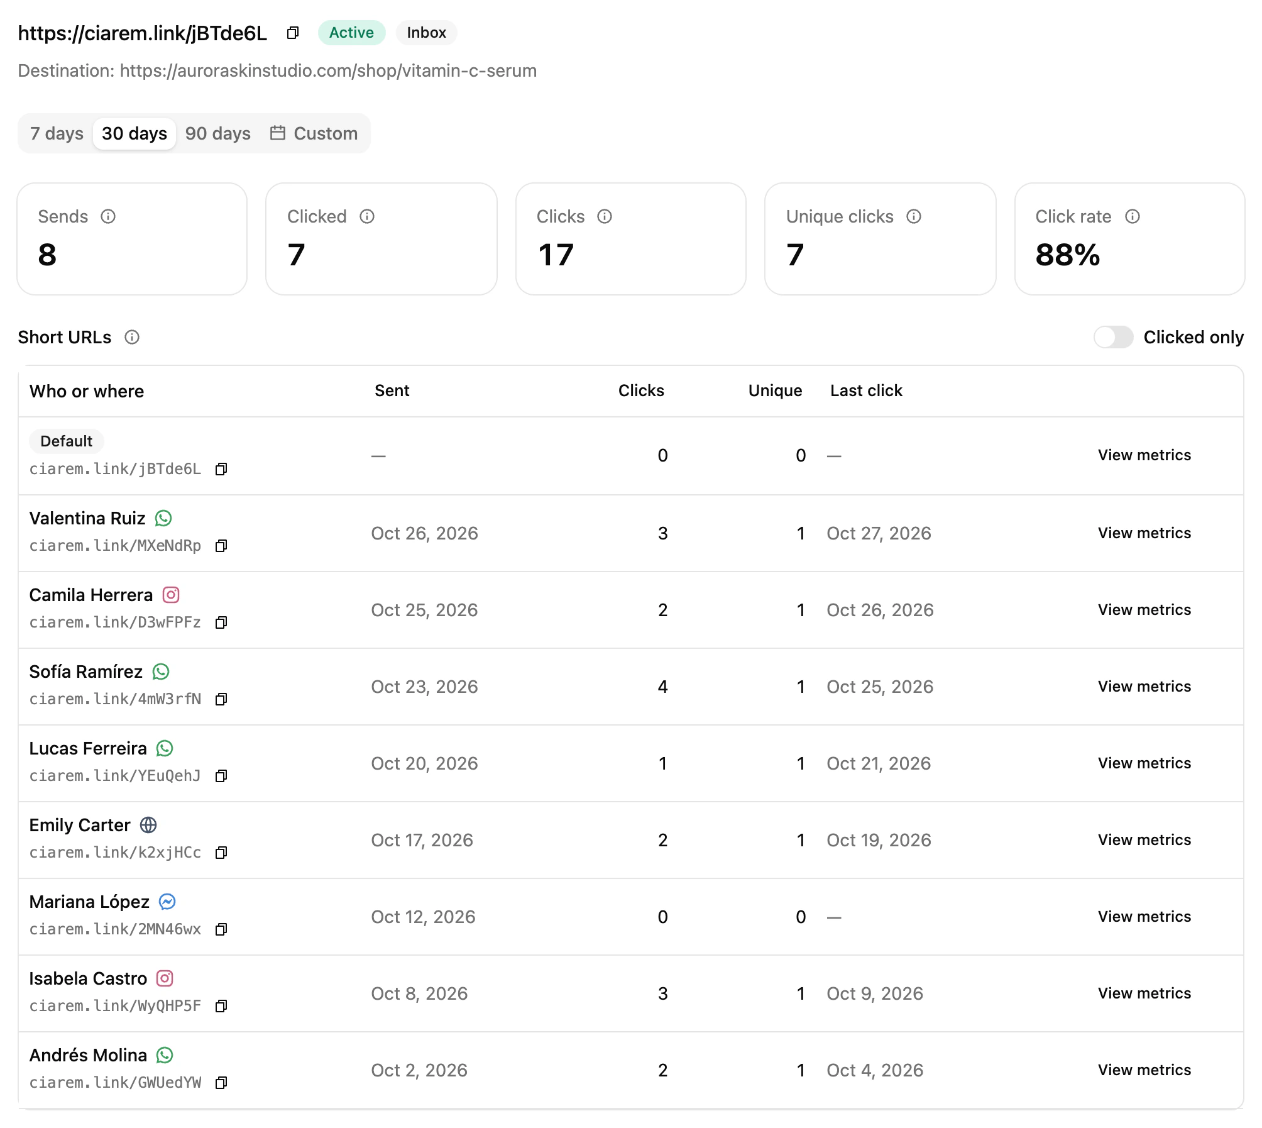View metrics for Lucas Ferreira

1144,763
